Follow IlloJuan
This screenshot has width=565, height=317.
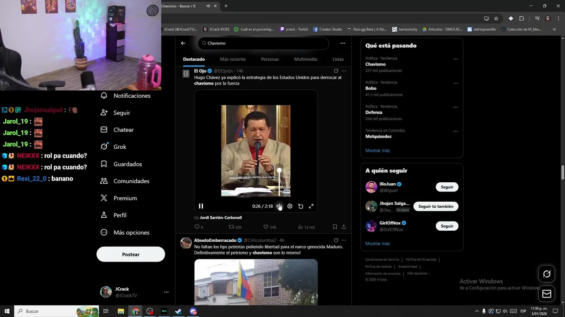click(x=447, y=187)
